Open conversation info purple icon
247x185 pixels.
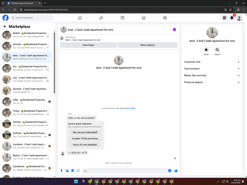(x=174, y=30)
